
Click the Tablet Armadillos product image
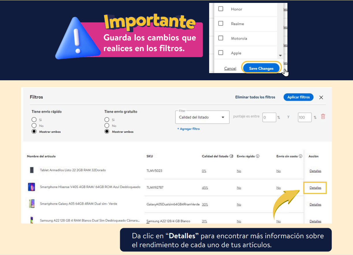32,170
